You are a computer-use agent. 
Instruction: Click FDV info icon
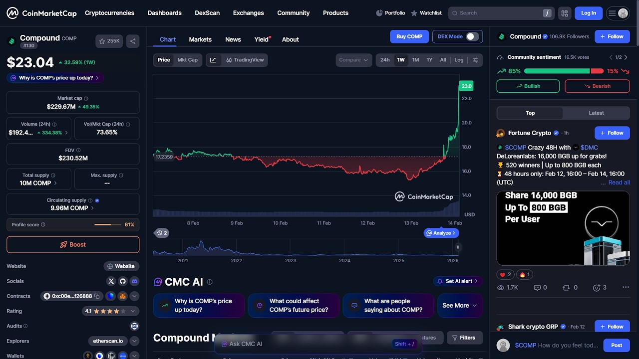78,150
